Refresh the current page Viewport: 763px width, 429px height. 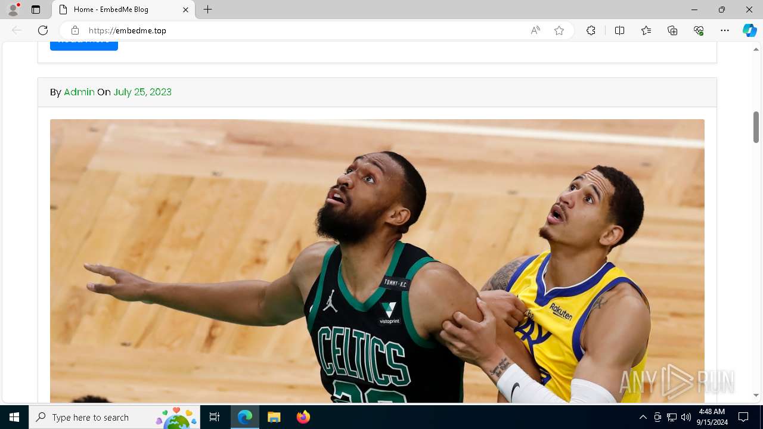tap(43, 30)
